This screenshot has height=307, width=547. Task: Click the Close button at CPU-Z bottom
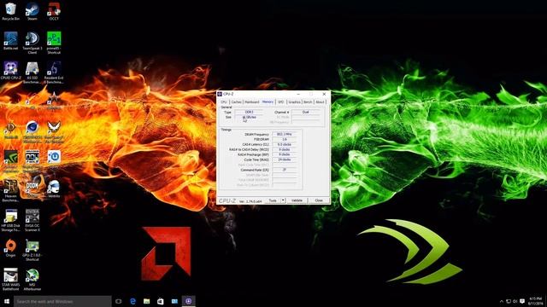click(319, 200)
